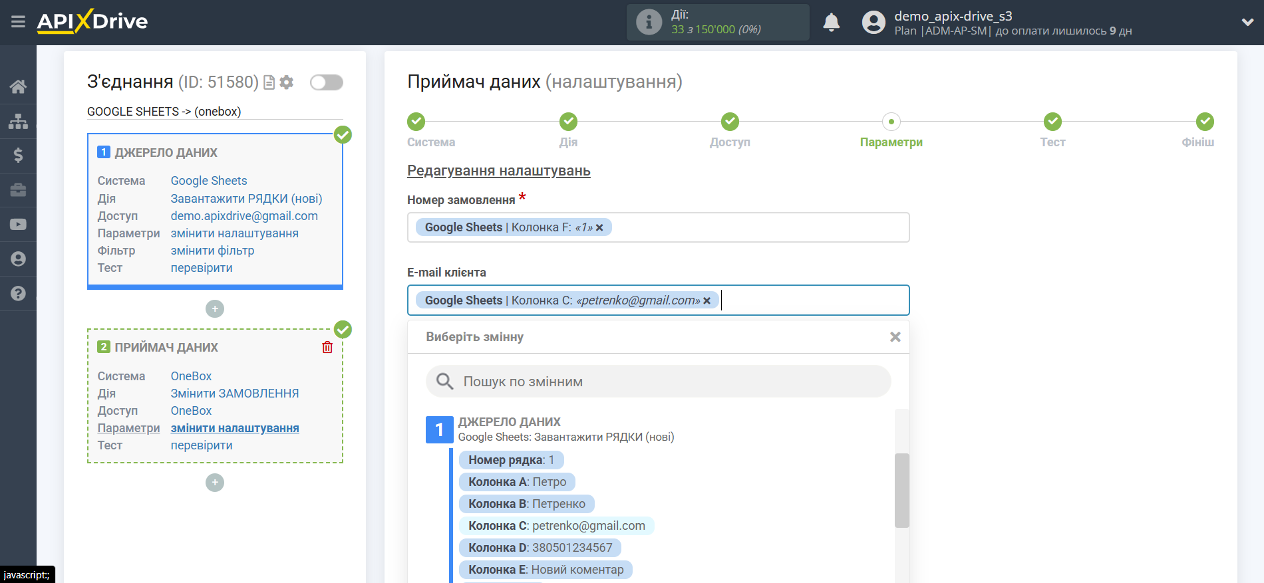Click the Пошук по змінним search field
The image size is (1264, 583).
pos(658,382)
